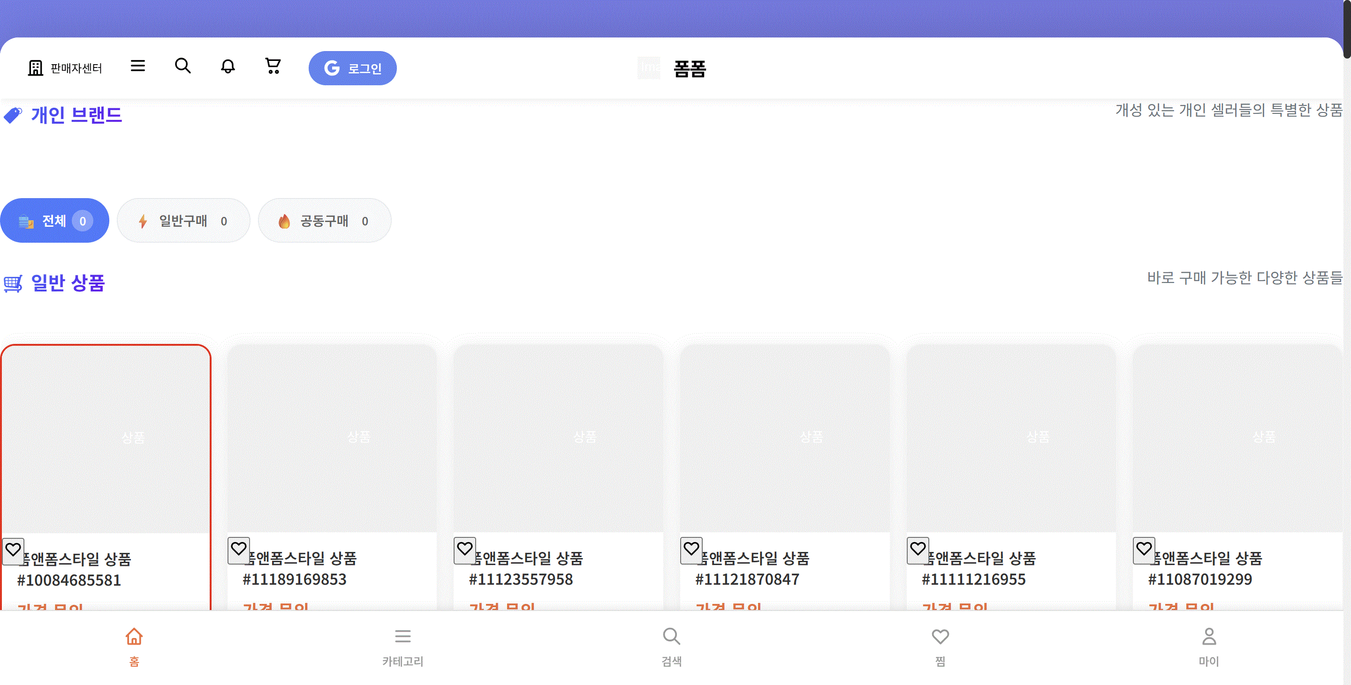Open the hamburger menu in header
This screenshot has height=685, width=1351.
point(137,66)
